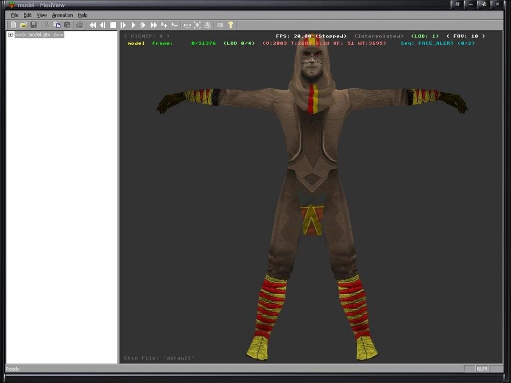Open the Animation menu
Screen dimensions: 511x383
point(62,15)
